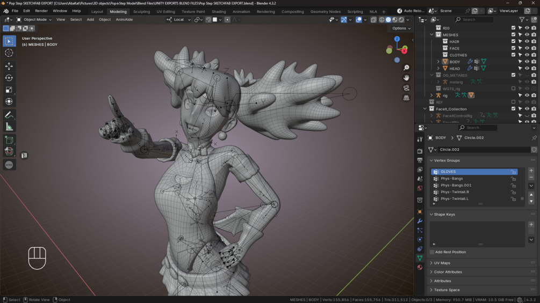
Task: Hide HEAD object using eye icon
Action: point(527,68)
